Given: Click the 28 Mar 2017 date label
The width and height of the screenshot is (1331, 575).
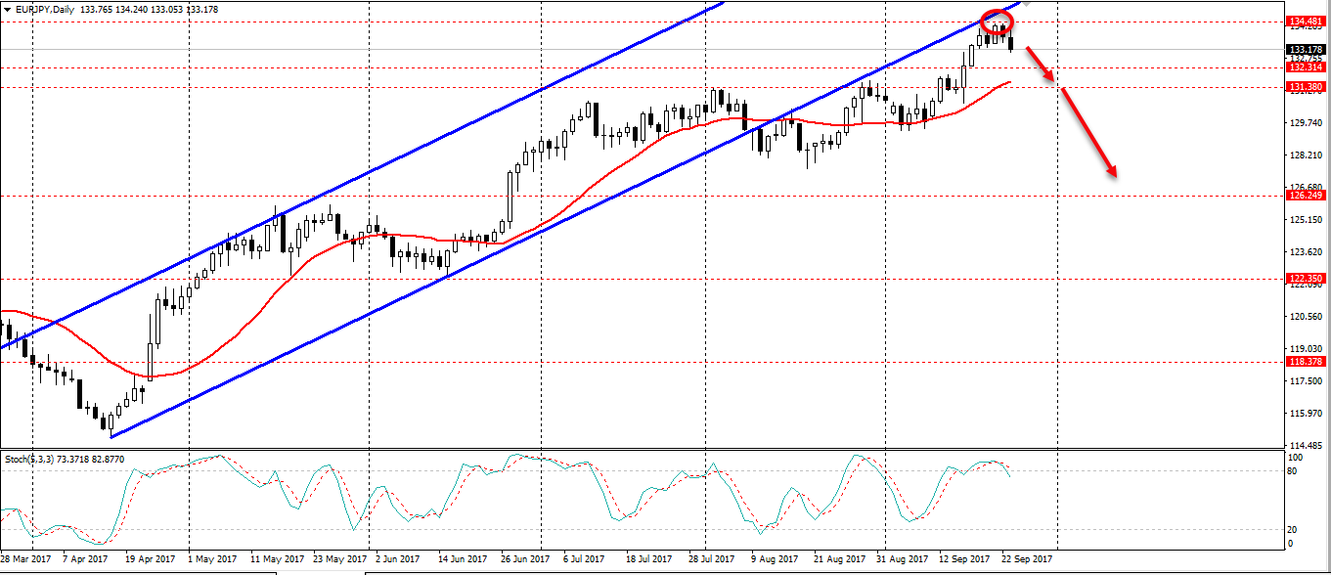Looking at the screenshot, I should point(24,559).
